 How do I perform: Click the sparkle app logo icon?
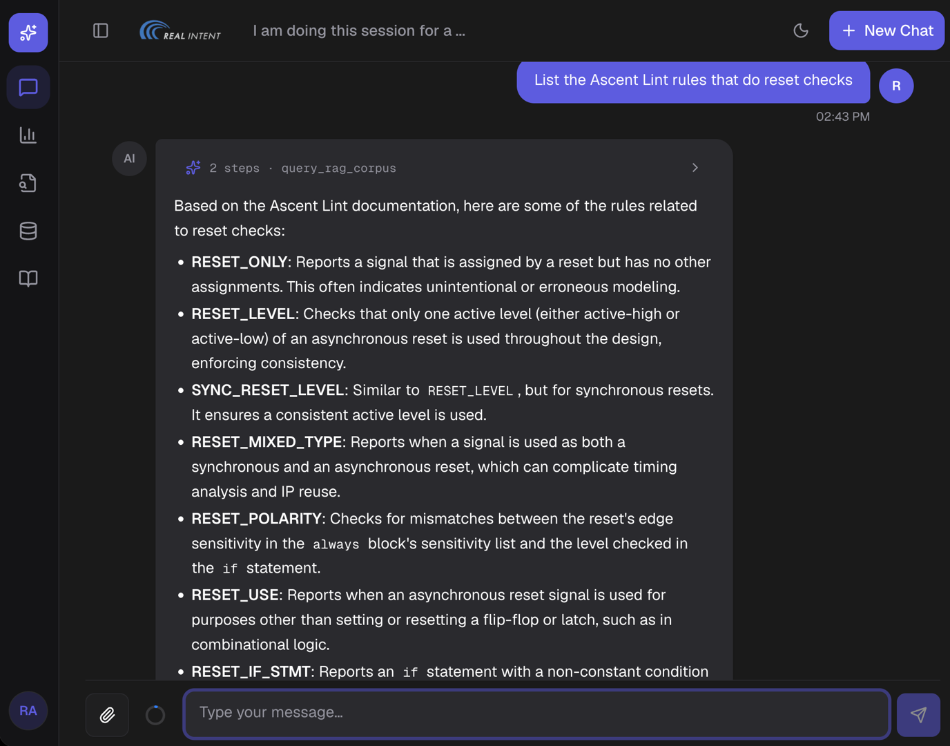point(28,32)
